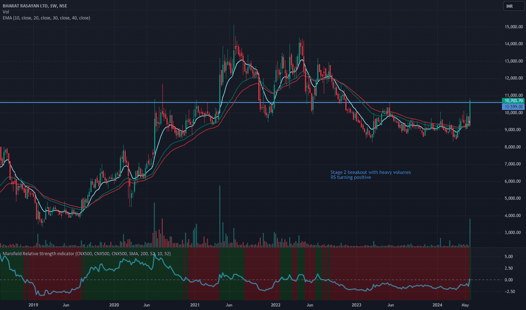Click the 2023 label on time axis
Image resolution: width=526 pixels, height=310 pixels.
[x=356, y=305]
